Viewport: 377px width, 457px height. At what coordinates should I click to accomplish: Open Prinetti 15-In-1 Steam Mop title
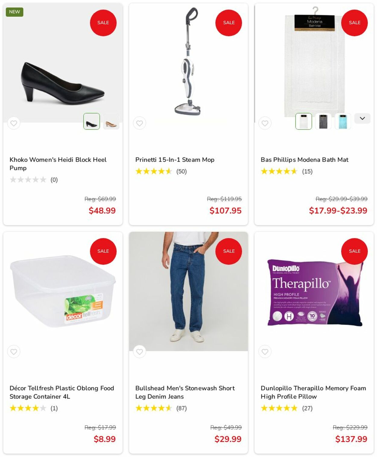tap(175, 160)
